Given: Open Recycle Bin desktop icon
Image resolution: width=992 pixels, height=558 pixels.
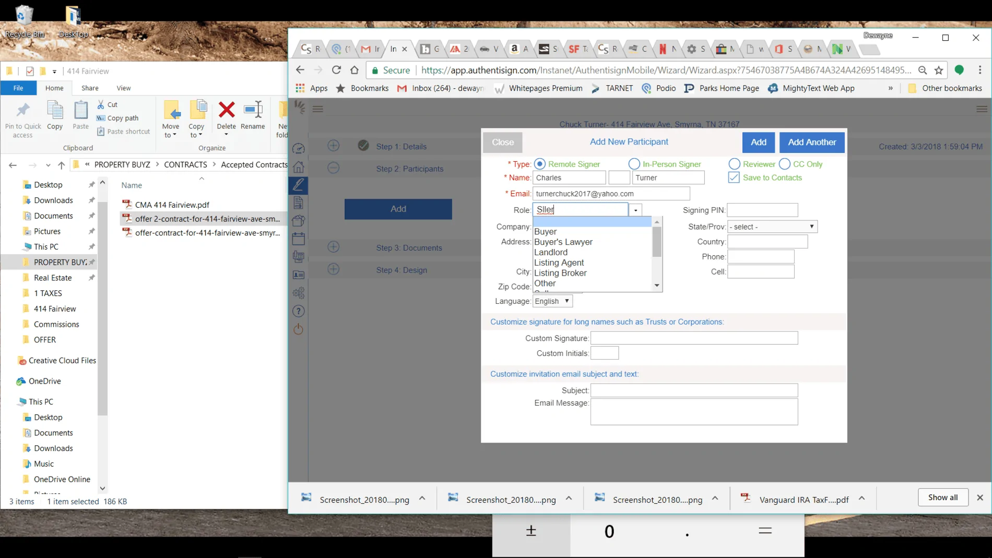Looking at the screenshot, I should [x=25, y=21].
